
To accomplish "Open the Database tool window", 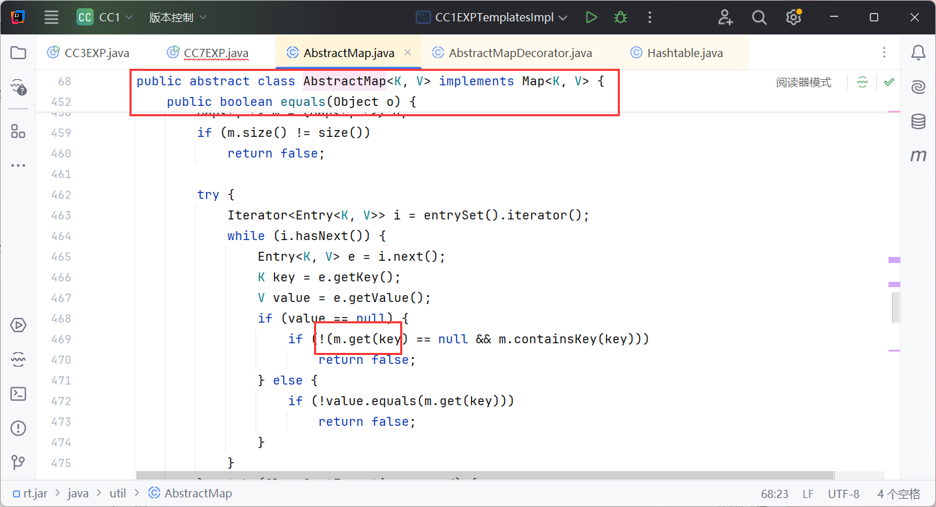I will tap(918, 122).
